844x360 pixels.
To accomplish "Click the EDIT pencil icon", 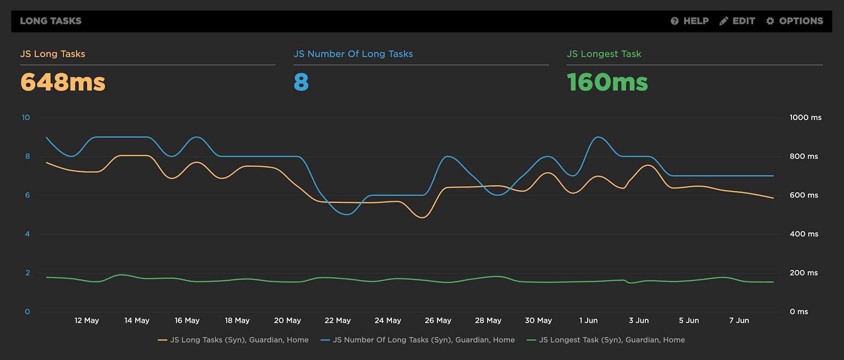I will [723, 21].
